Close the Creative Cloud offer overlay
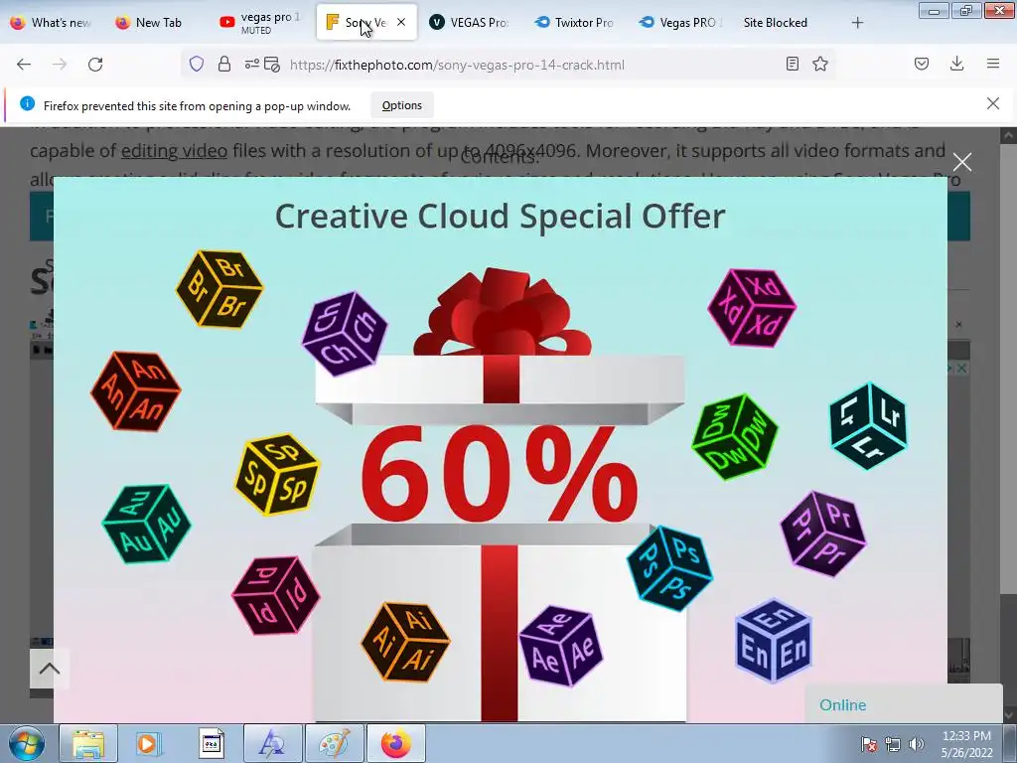Screen dimensions: 1017x763 click(x=961, y=162)
